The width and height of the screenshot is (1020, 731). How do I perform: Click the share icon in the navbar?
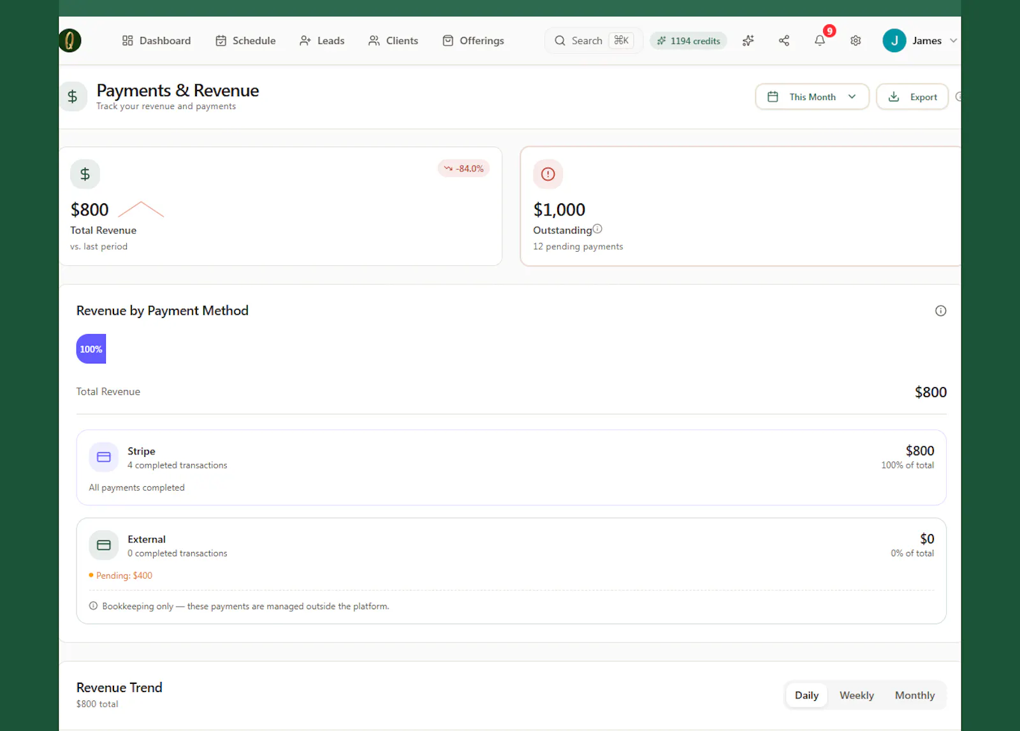click(x=784, y=40)
